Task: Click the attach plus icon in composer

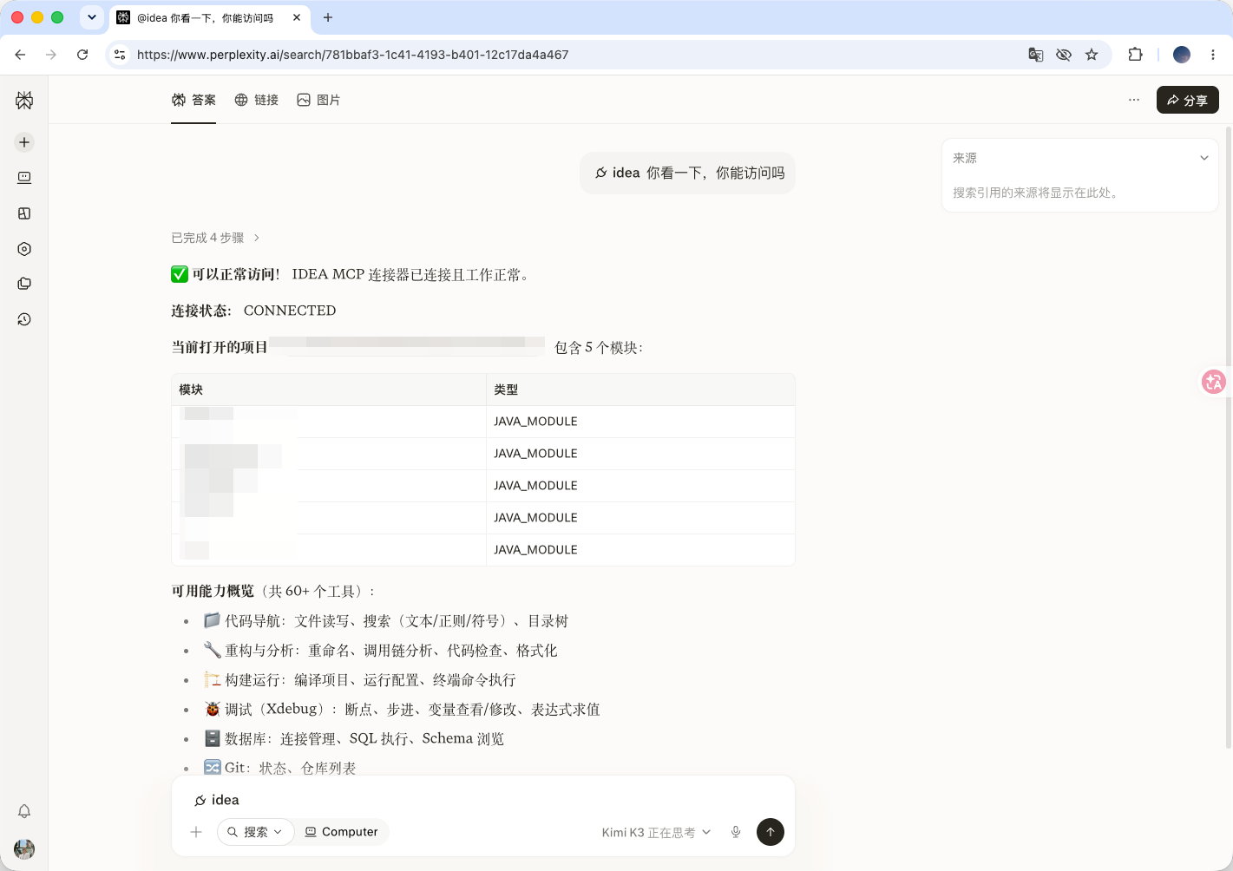Action: pos(196,832)
